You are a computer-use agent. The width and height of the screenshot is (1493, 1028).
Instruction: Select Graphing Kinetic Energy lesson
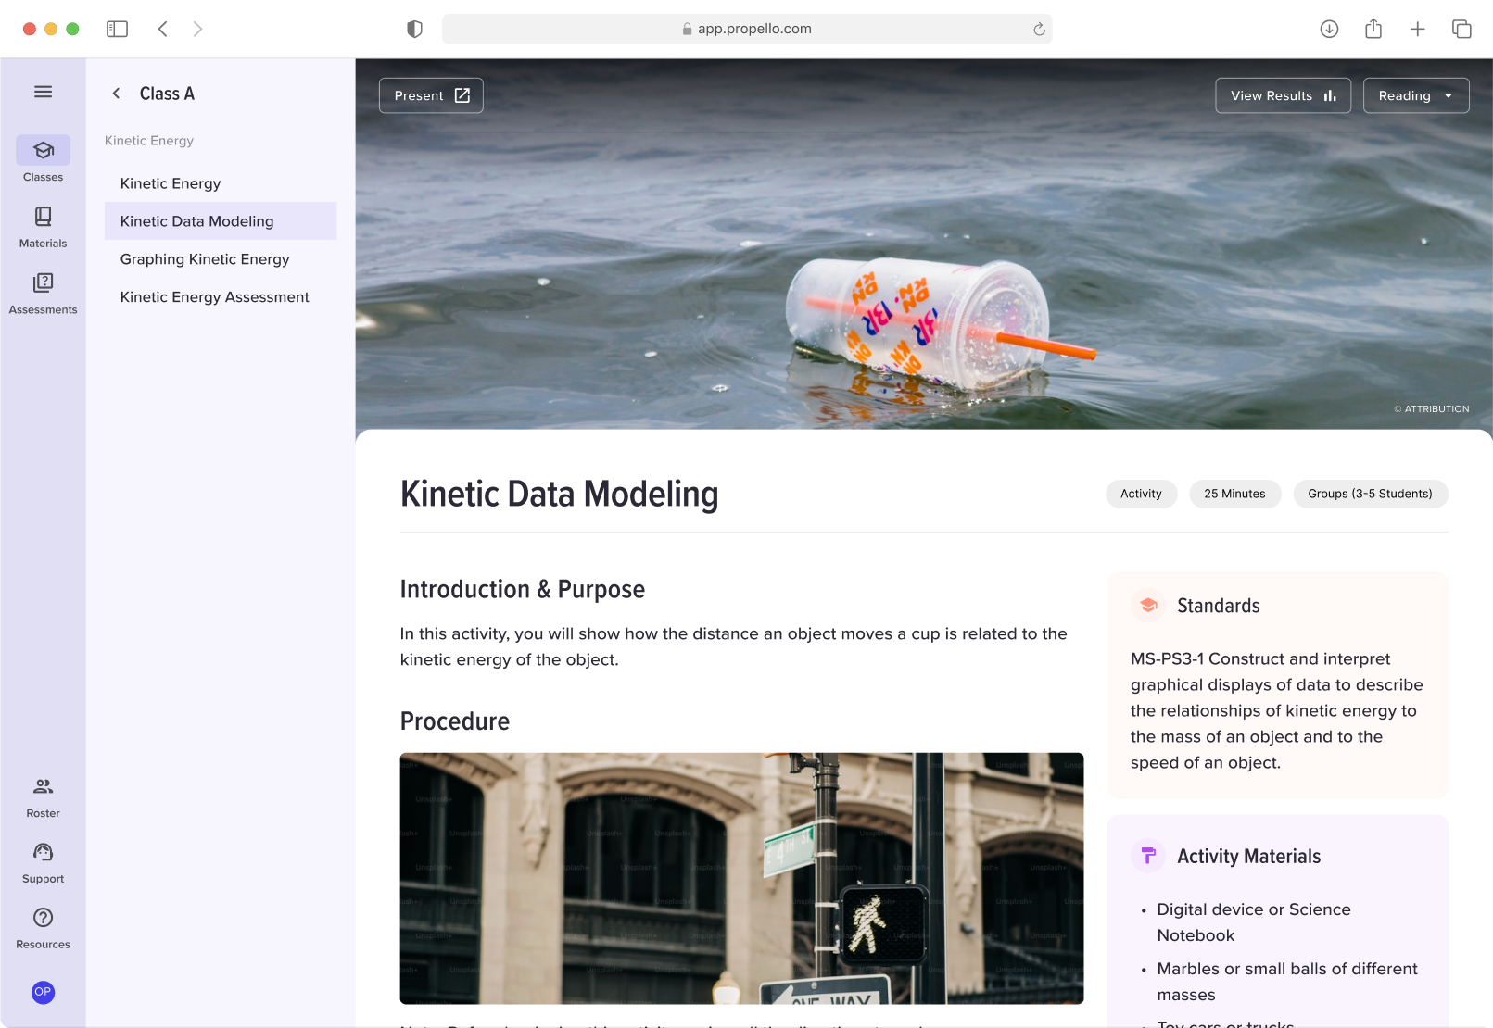pos(221,259)
